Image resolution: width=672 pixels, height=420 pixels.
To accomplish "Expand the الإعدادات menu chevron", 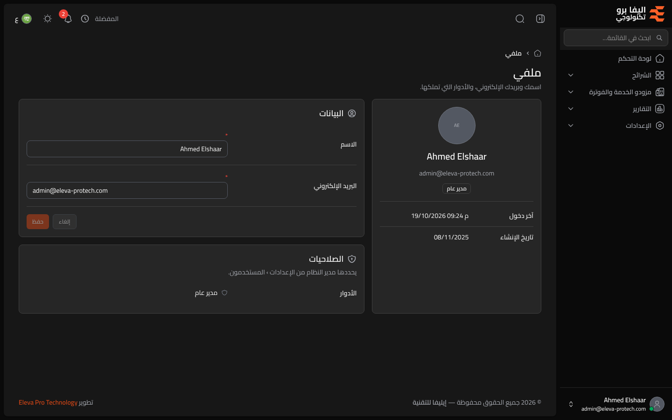I will click(571, 126).
